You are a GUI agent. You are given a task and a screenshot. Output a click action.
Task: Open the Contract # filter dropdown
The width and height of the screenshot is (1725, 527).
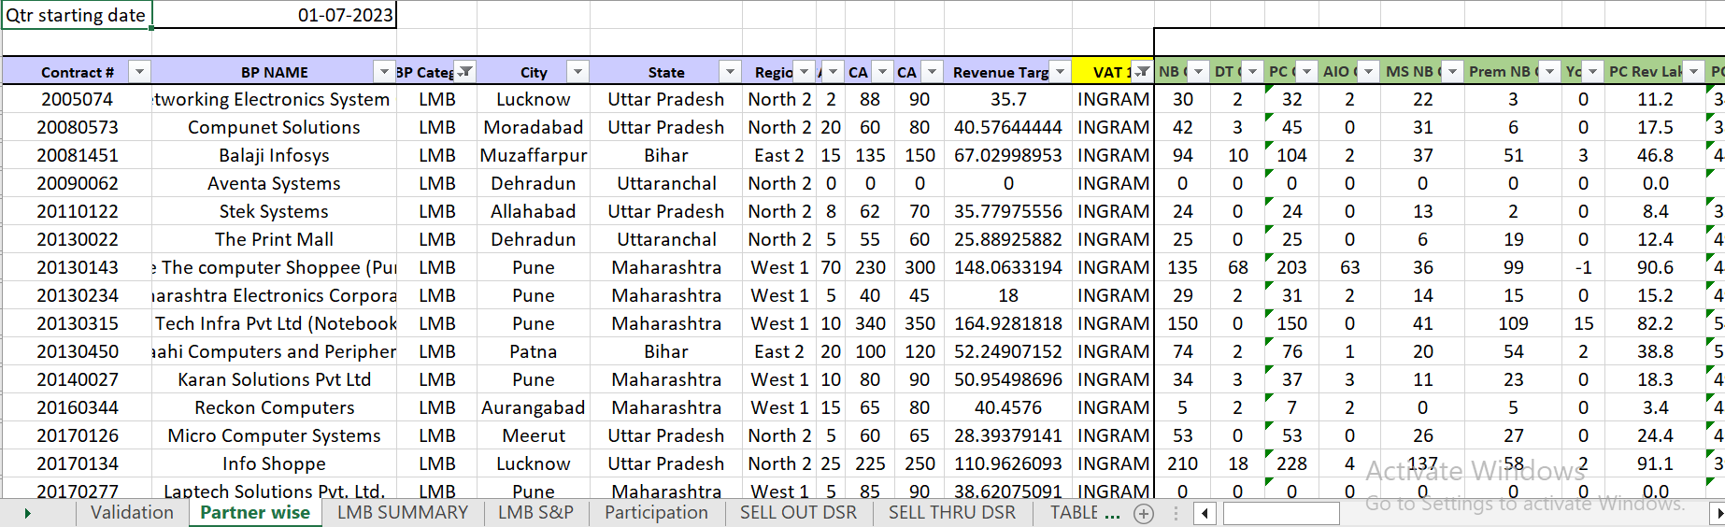point(139,72)
